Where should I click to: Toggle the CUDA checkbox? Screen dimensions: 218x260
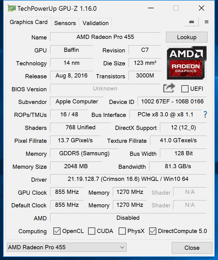92,231
